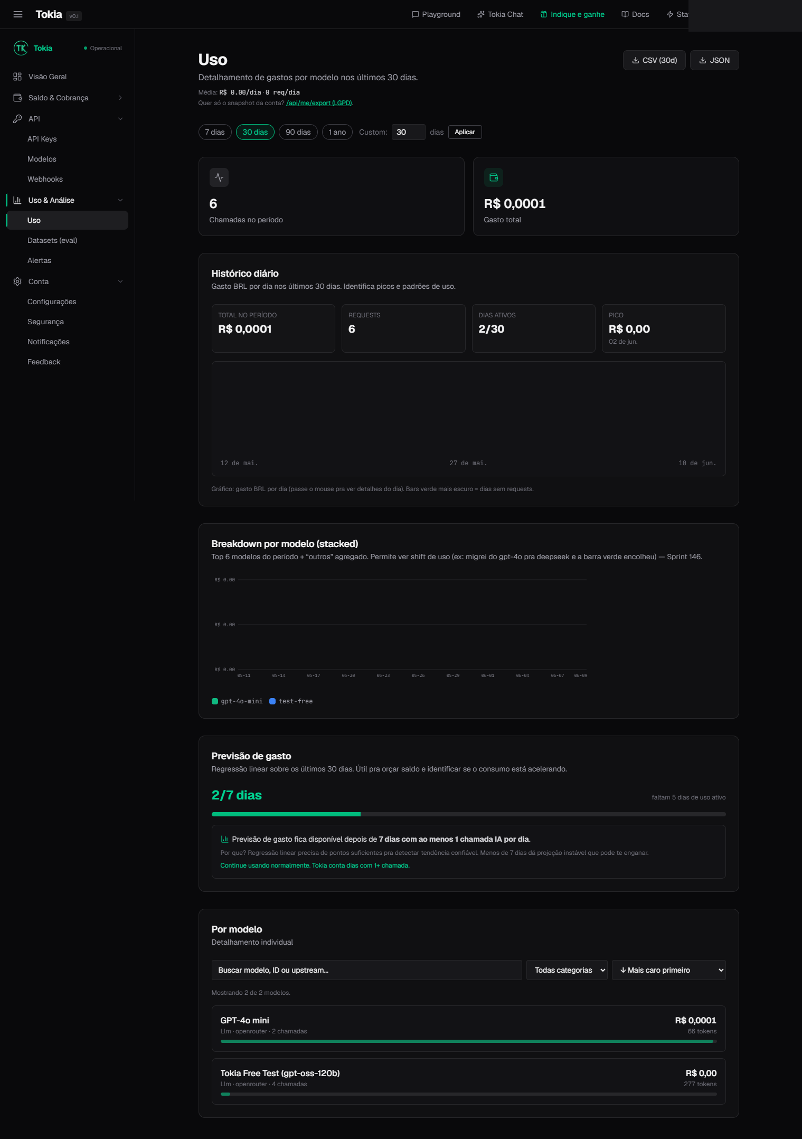Click the TOTAL NO PERÍODO stat card

(x=273, y=328)
